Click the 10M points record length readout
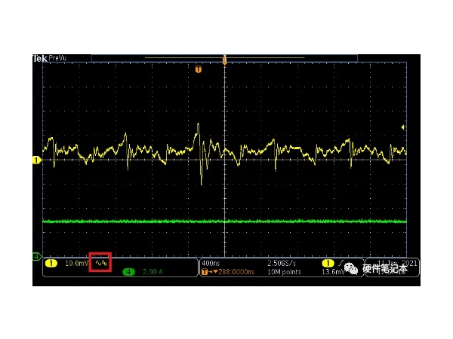 tap(284, 272)
